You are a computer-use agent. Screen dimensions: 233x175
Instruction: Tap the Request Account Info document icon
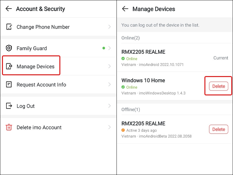click(x=9, y=84)
